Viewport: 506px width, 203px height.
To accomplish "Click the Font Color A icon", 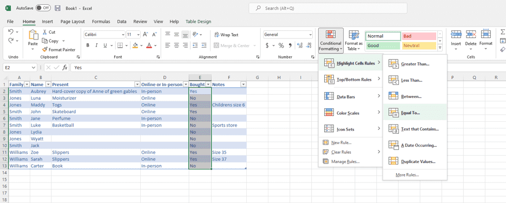I will point(149,45).
